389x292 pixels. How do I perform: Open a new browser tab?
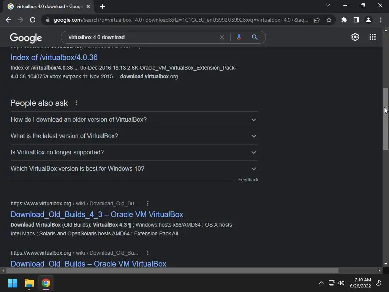point(103,6)
